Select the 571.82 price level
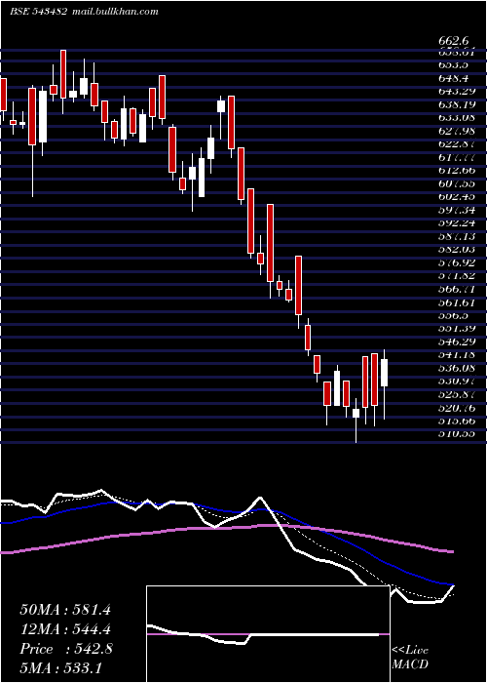Screen dimensions: 487x683 457,276
